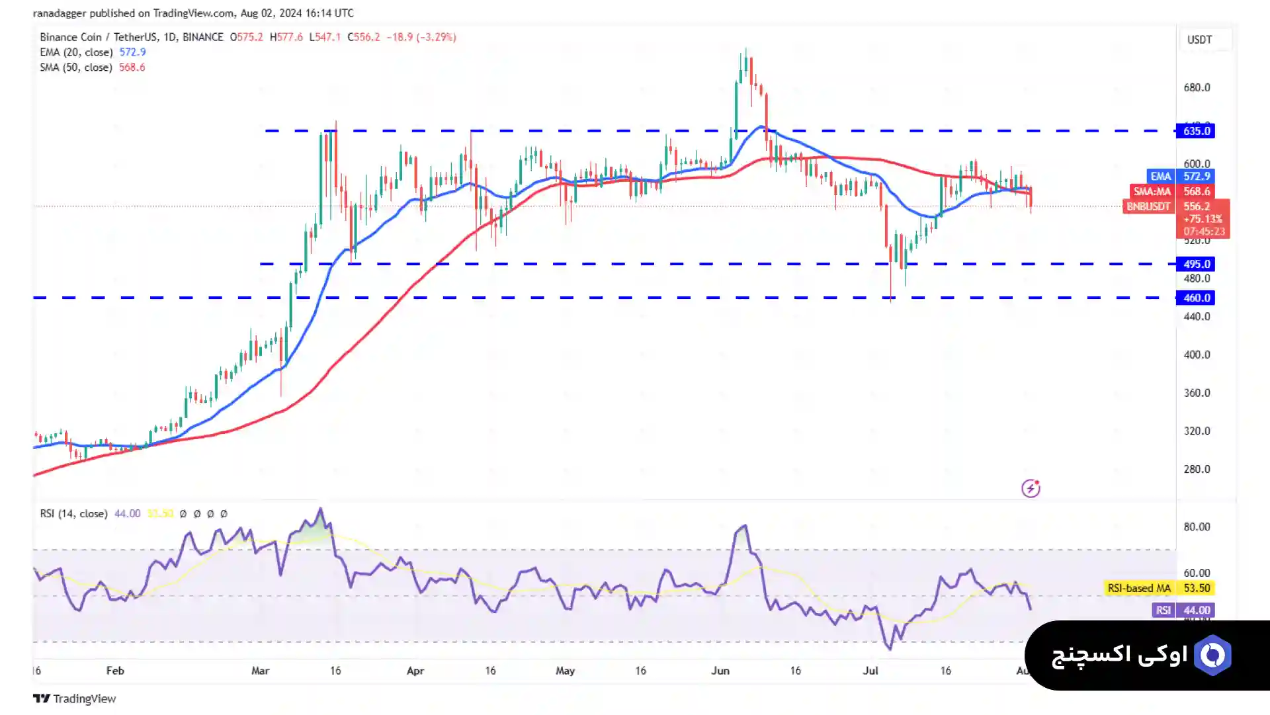Select the 495.0 price level label
1270x715 pixels.
1196,264
